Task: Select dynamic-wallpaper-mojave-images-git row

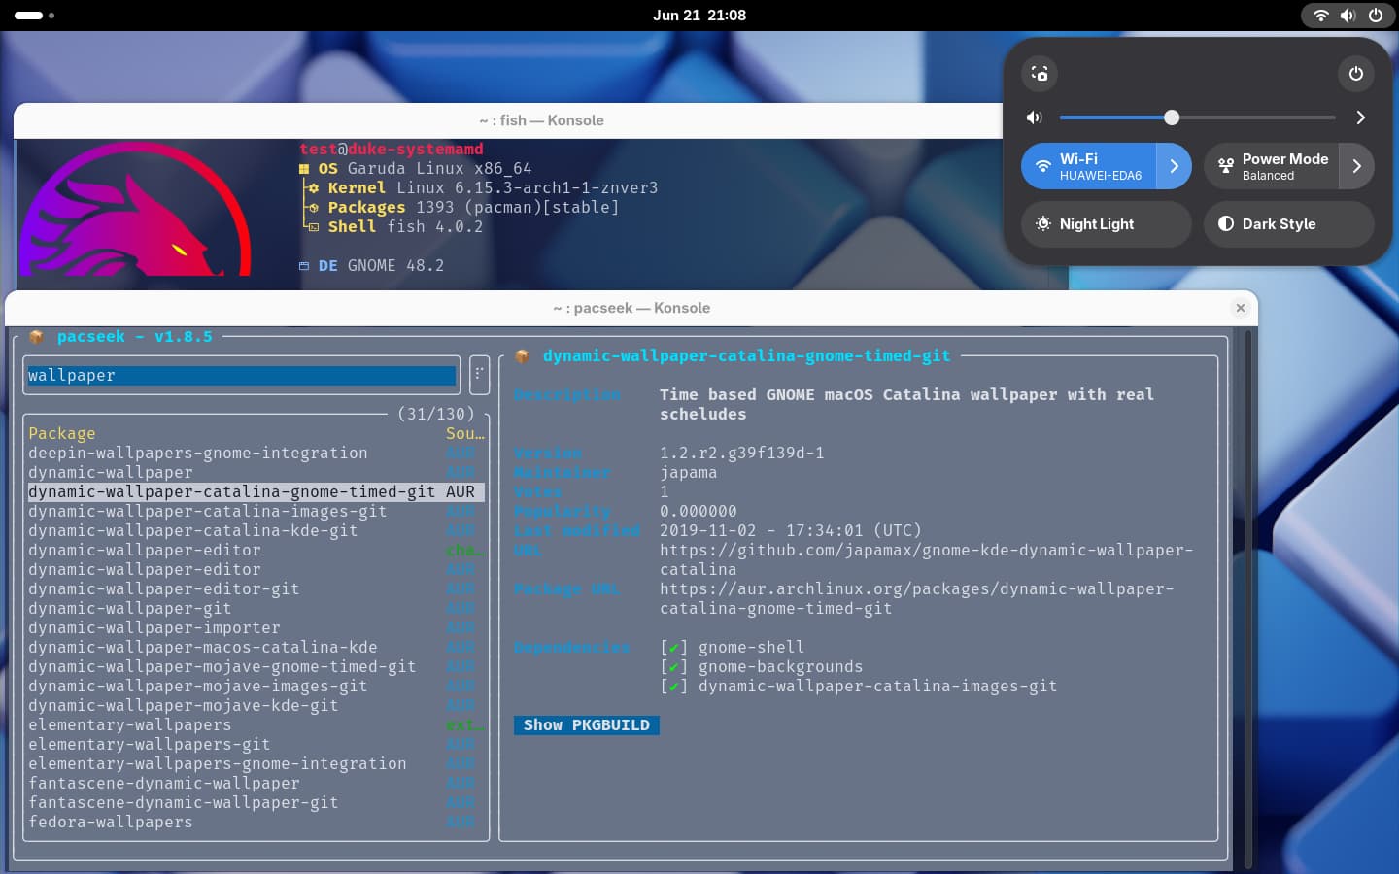Action: click(256, 687)
